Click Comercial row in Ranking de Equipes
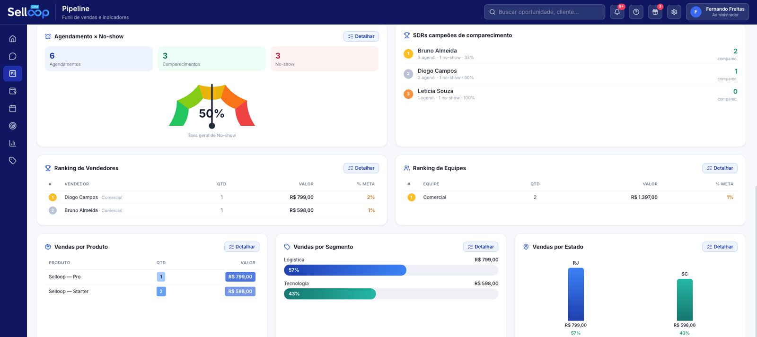Image resolution: width=757 pixels, height=337 pixels. (x=570, y=198)
